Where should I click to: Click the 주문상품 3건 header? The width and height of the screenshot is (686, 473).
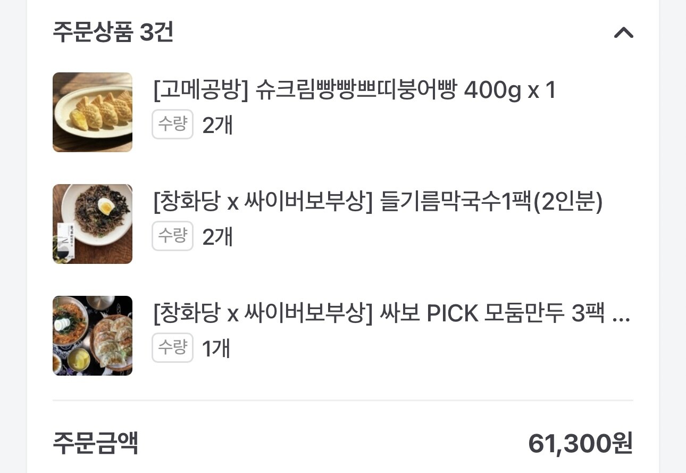coord(113,32)
